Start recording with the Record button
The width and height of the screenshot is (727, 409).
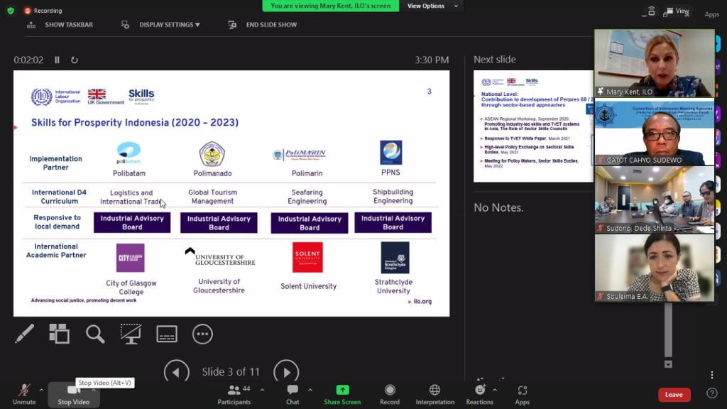390,395
